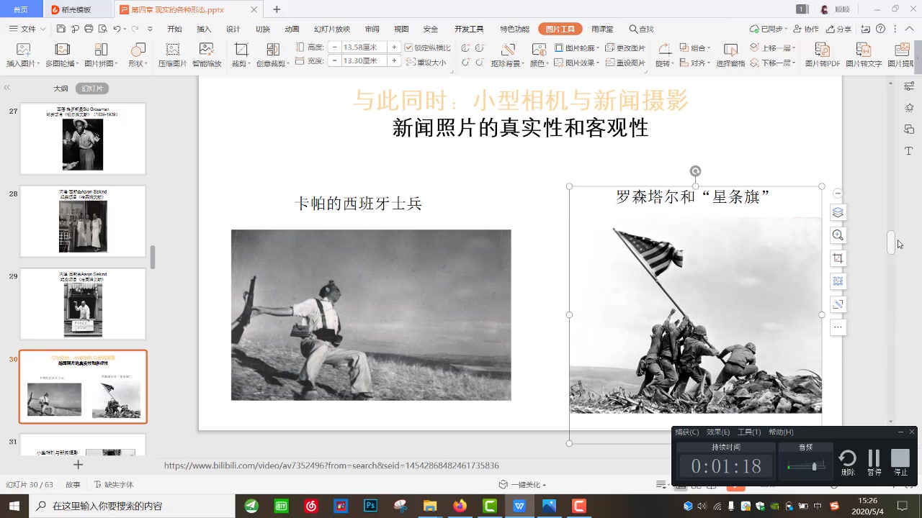
Task: Click the floating crop icon beside picture
Action: (838, 258)
